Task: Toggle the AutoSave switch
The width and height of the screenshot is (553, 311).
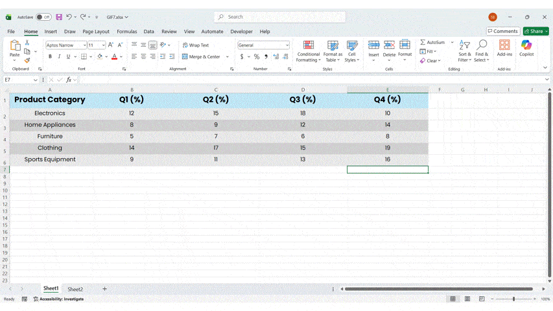Action: click(x=43, y=17)
